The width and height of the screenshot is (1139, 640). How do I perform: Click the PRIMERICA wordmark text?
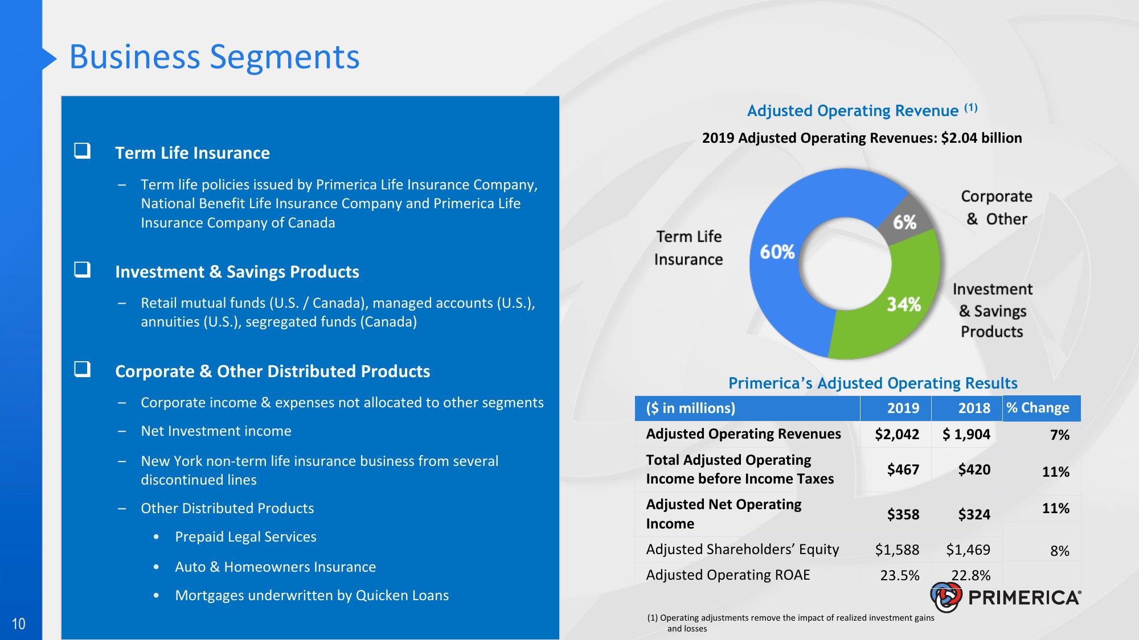click(x=1025, y=598)
